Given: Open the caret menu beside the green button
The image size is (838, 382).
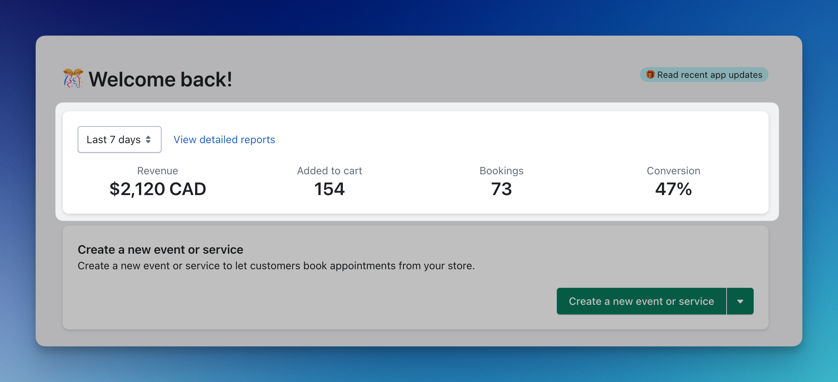Looking at the screenshot, I should pos(740,301).
